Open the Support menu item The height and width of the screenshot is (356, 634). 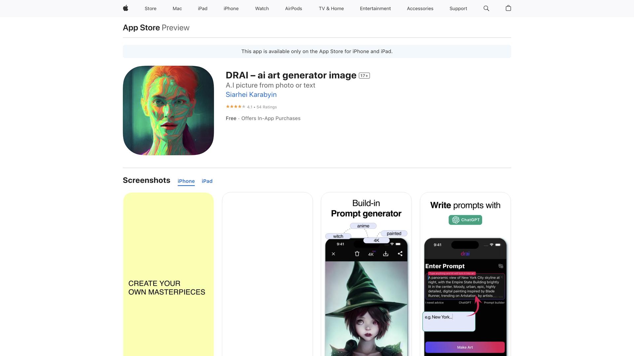pos(458,9)
